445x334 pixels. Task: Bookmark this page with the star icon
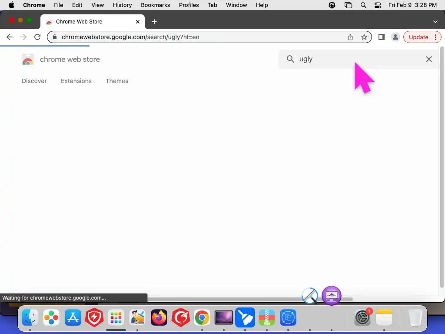click(364, 37)
